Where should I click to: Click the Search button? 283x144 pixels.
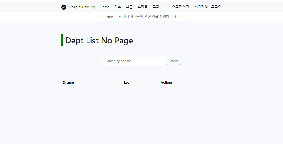pos(173,61)
